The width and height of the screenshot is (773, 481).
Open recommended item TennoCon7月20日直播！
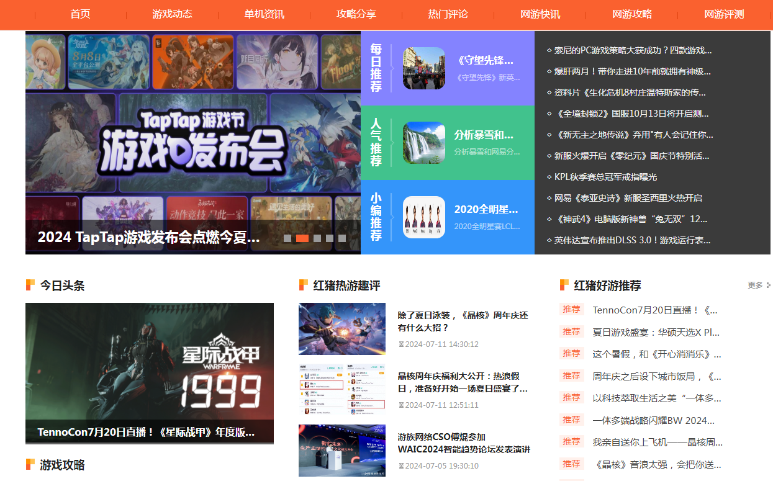pyautogui.click(x=655, y=310)
